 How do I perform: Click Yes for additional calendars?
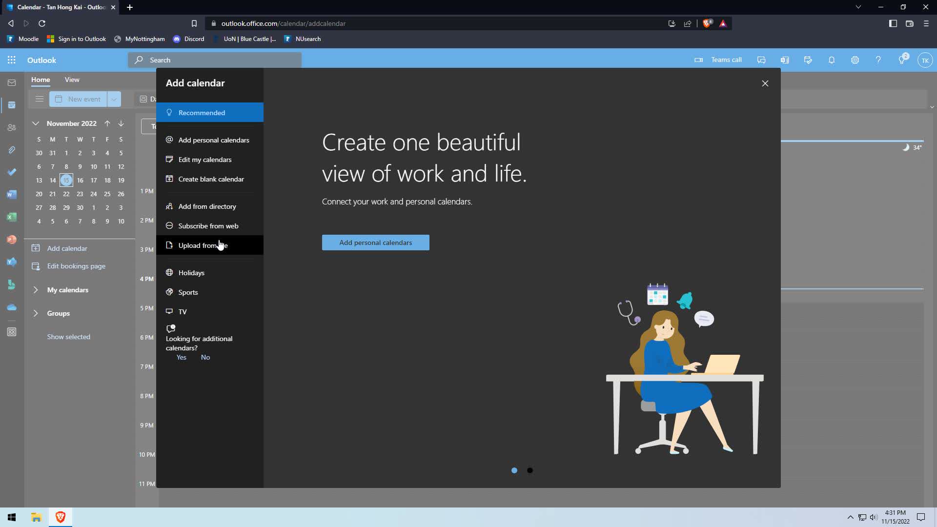pos(181,357)
